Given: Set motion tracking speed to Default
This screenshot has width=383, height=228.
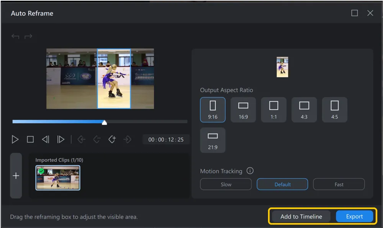Looking at the screenshot, I should click(282, 184).
